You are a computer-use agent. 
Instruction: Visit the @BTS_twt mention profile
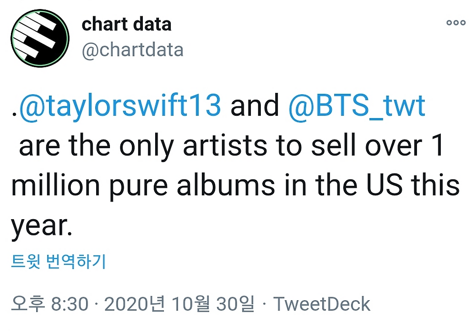pos(357,106)
